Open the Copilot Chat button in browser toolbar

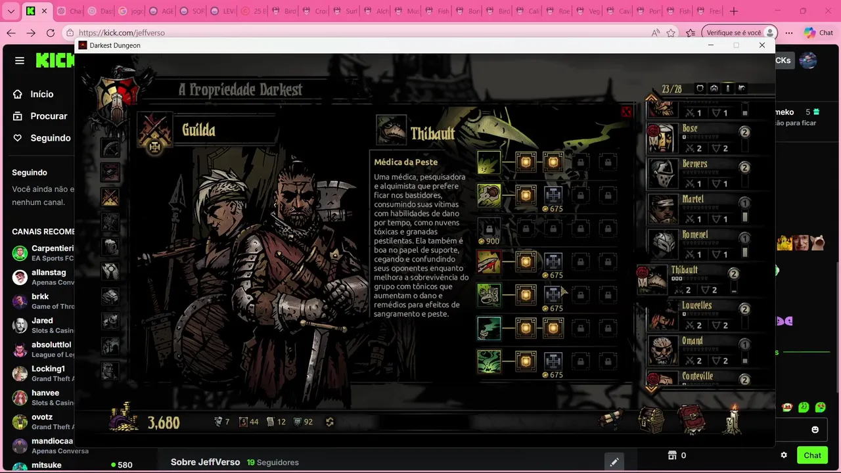coord(818,33)
